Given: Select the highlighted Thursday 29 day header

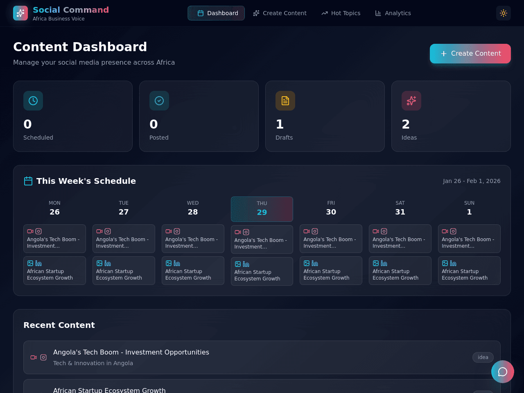Looking at the screenshot, I should tap(262, 209).
